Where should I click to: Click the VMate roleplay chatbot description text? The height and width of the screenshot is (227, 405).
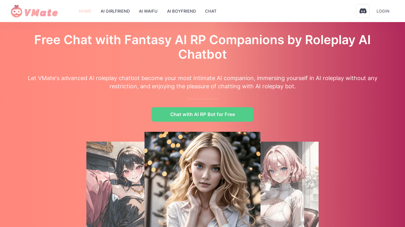[202, 82]
